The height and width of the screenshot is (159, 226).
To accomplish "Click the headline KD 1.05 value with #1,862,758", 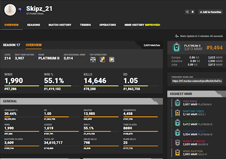I will [131, 81].
